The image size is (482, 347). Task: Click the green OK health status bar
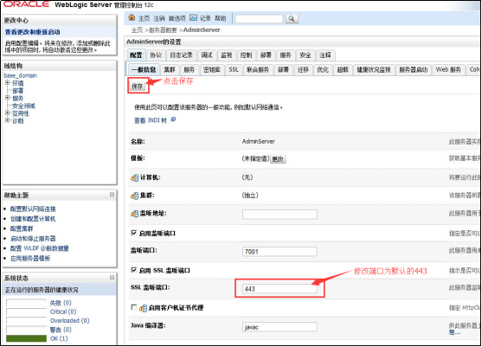[x=27, y=338]
